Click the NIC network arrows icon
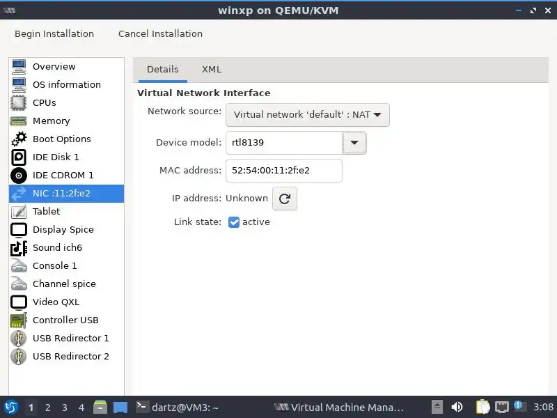 point(19,194)
